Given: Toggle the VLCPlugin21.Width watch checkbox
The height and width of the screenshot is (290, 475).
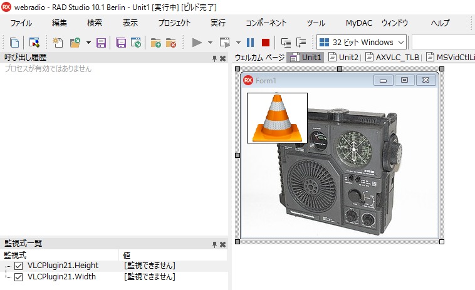Looking at the screenshot, I should coord(18,276).
